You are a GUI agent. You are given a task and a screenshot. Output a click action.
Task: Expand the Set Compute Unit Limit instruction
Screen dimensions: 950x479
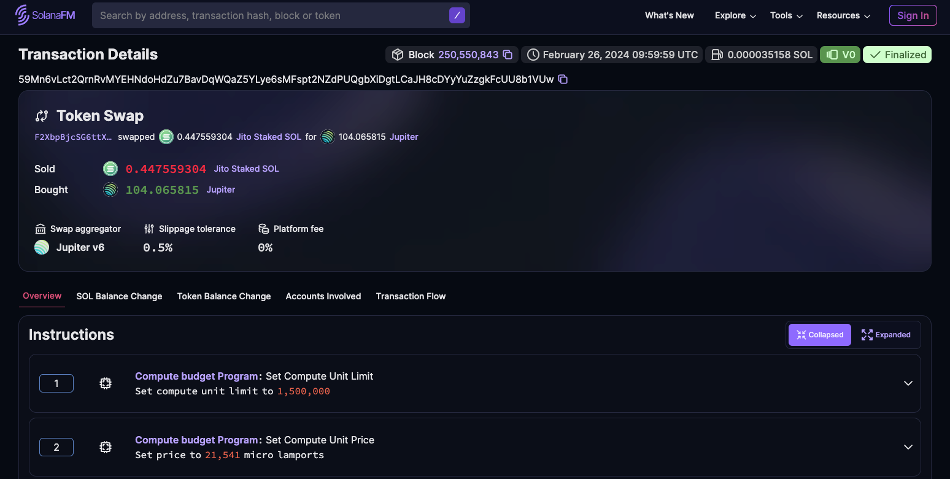tap(908, 383)
